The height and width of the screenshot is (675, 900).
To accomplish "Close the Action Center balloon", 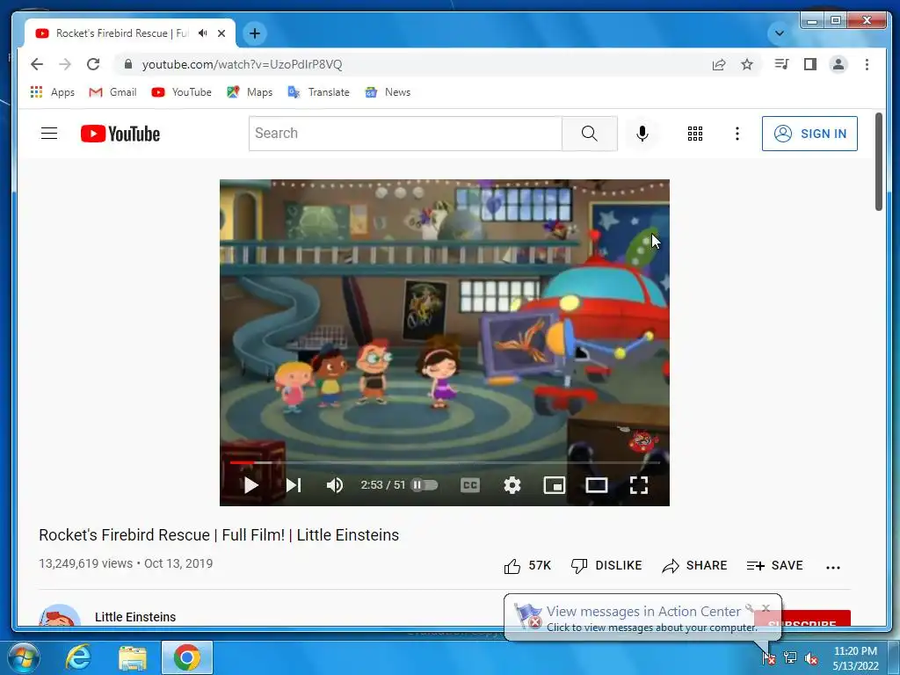I will (x=766, y=608).
